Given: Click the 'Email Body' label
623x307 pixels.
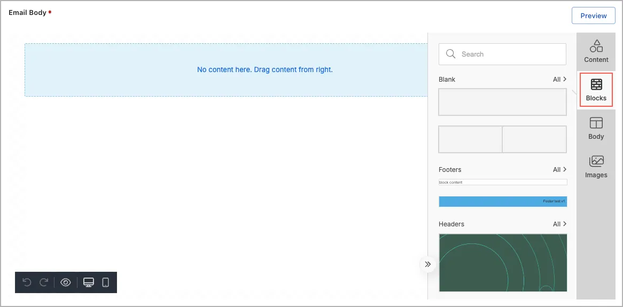Looking at the screenshot, I should 27,12.
